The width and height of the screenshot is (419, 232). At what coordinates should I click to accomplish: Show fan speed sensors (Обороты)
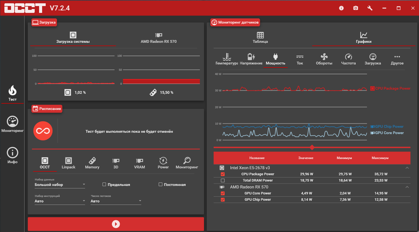(324, 59)
